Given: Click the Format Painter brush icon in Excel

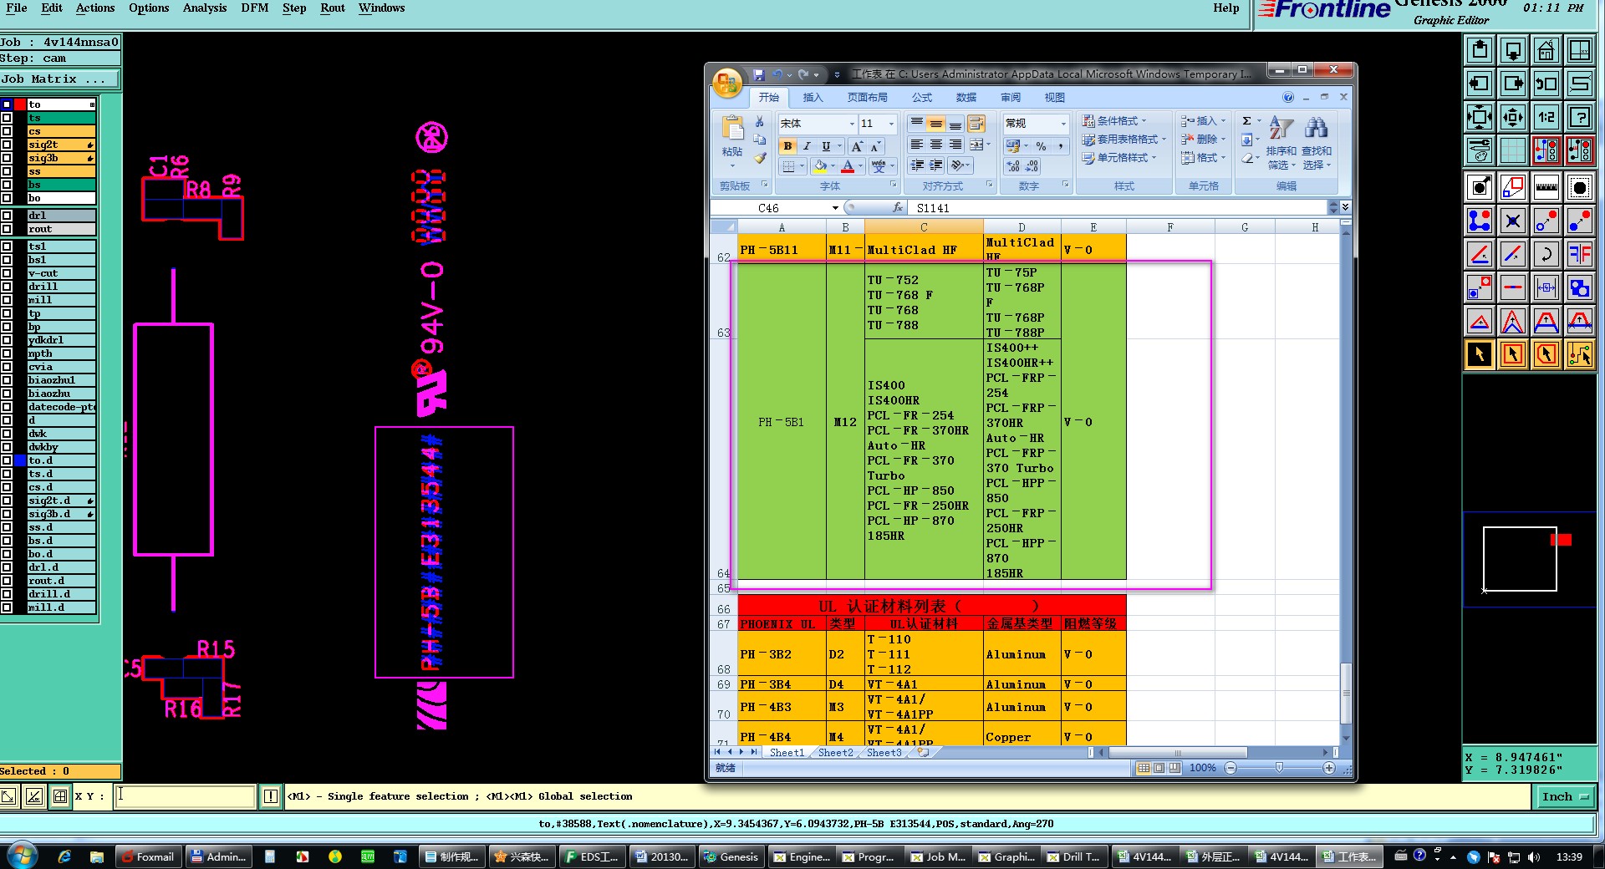Looking at the screenshot, I should (x=760, y=157).
